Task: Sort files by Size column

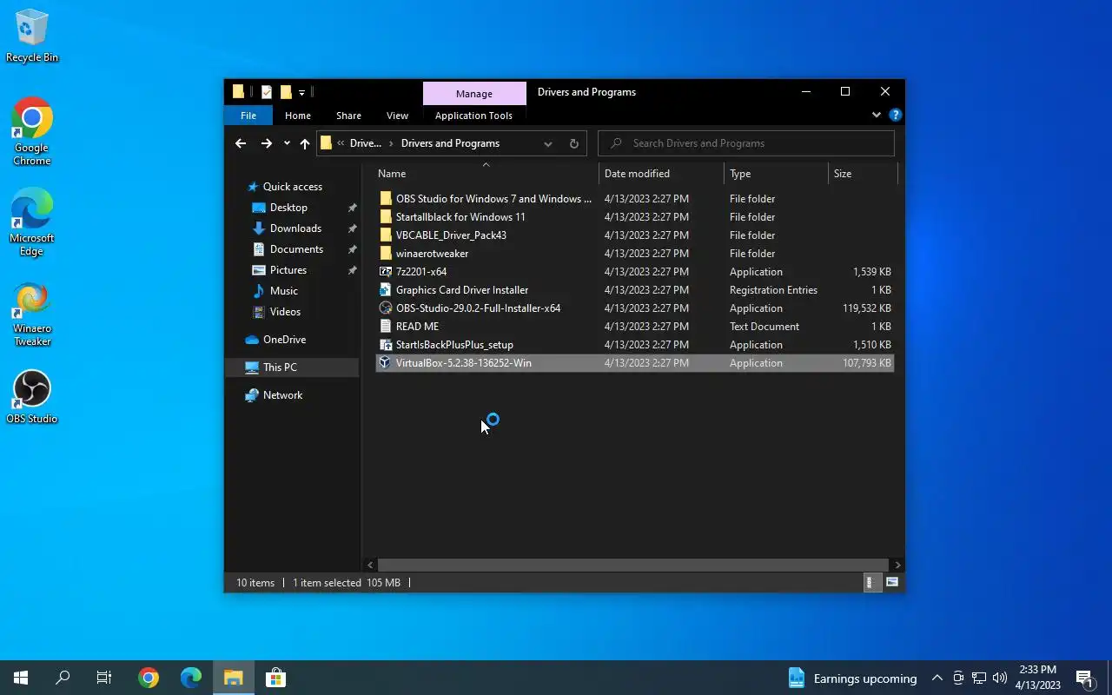Action: point(863,174)
